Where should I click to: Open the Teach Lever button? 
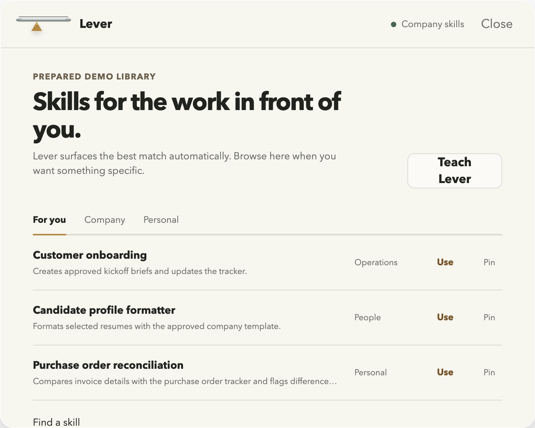tap(455, 170)
